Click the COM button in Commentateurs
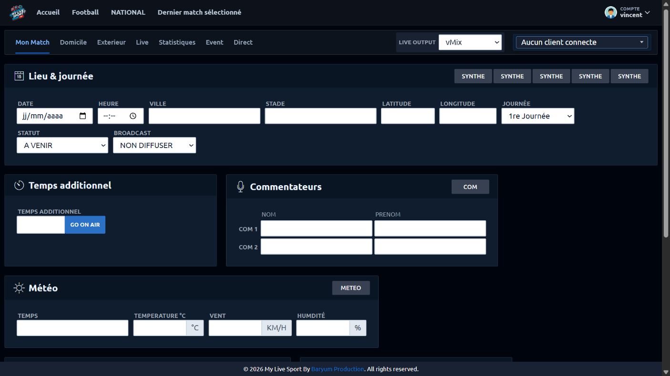This screenshot has width=670, height=376. coord(470,187)
